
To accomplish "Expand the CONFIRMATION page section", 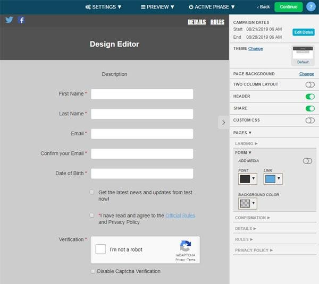I will click(x=252, y=218).
